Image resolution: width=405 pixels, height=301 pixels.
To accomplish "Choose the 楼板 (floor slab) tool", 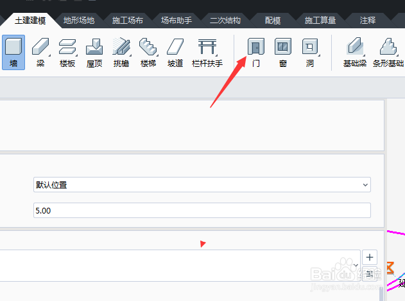I will point(67,53).
